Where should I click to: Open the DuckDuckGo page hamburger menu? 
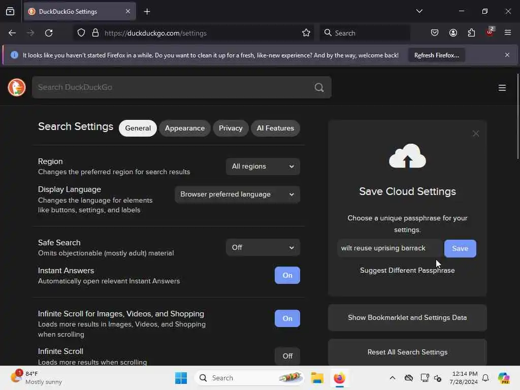(x=502, y=87)
